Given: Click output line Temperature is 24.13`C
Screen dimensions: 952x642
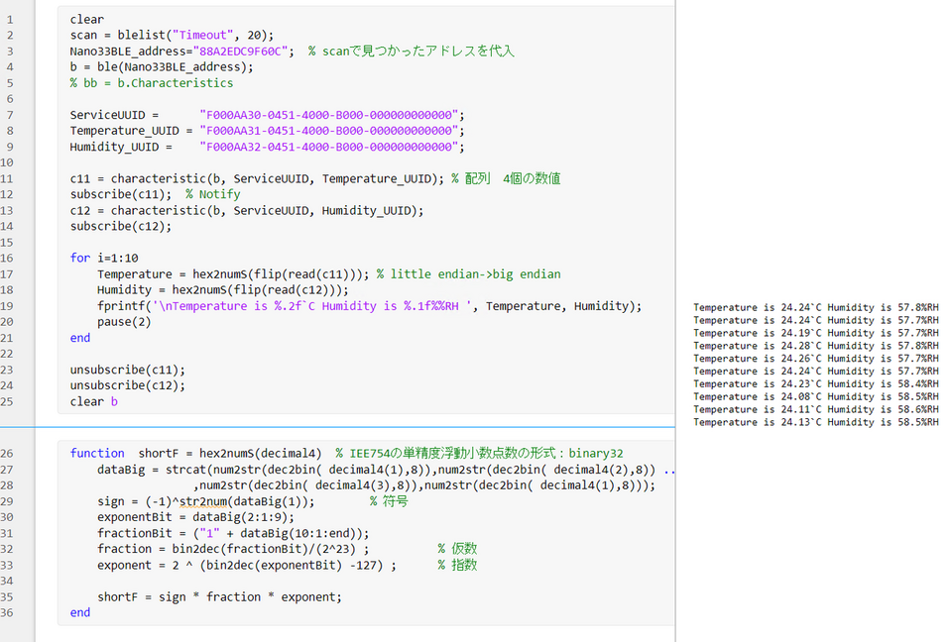Looking at the screenshot, I should [x=816, y=422].
